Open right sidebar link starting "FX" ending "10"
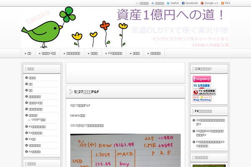251x167 pixels. click(x=210, y=144)
